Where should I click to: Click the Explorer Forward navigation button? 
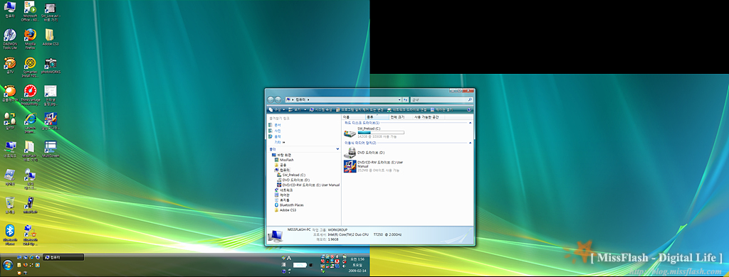coord(278,99)
